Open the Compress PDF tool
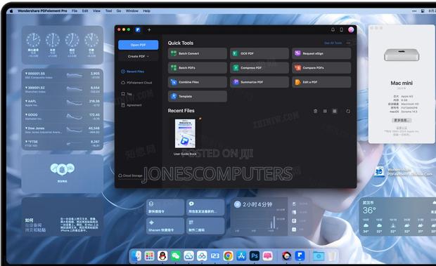Image resolution: width=436 pixels, height=266 pixels. [x=259, y=67]
